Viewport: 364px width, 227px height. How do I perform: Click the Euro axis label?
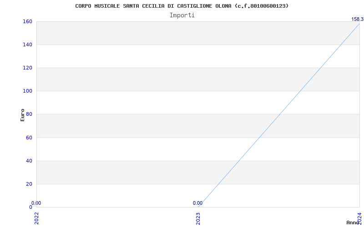click(x=22, y=115)
